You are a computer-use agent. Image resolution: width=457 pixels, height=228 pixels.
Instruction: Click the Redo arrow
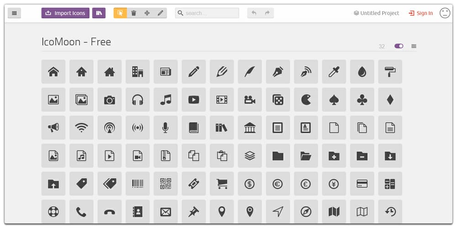267,13
